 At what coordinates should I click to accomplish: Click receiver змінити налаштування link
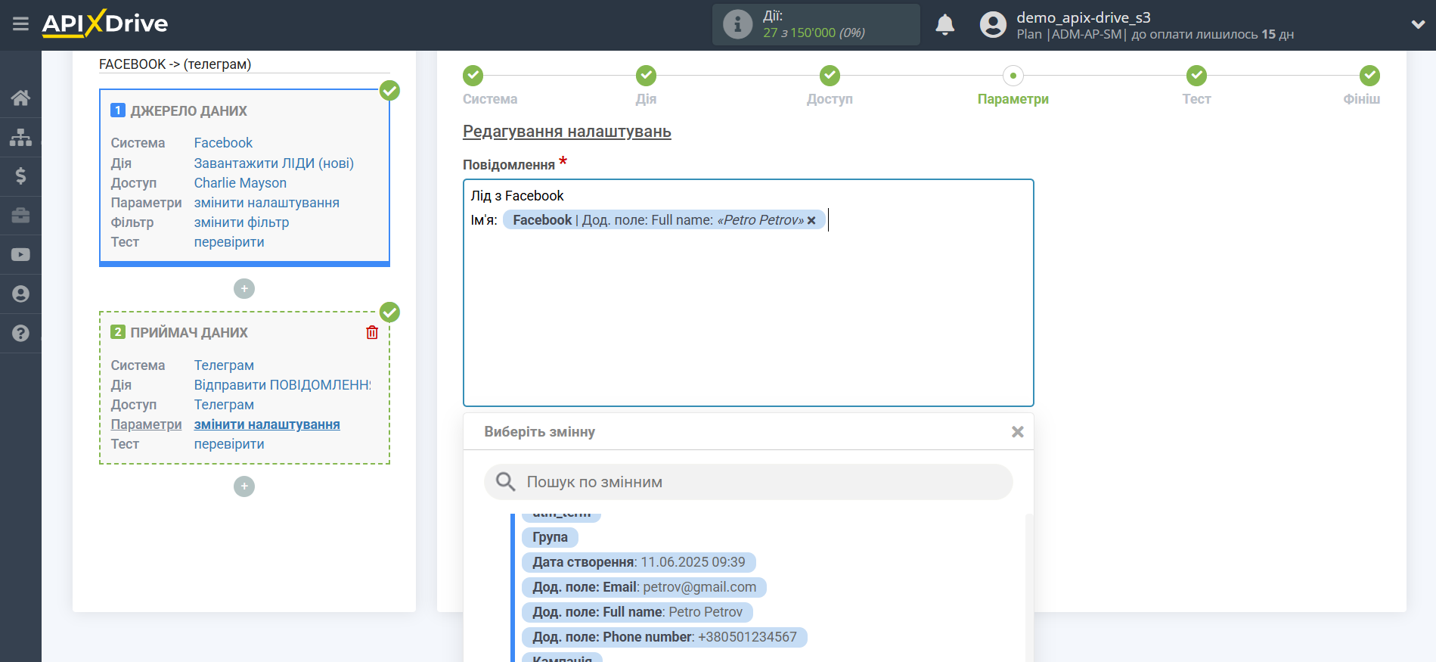click(x=267, y=424)
